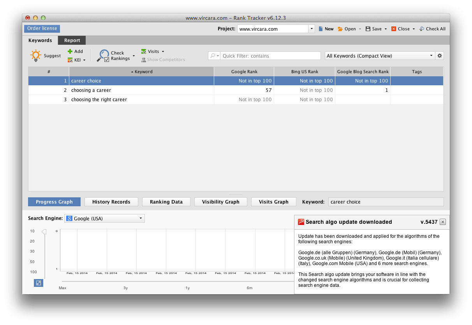Click the '3y' time range label
Screen dimensions: 472x325
pyautogui.click(x=125, y=288)
